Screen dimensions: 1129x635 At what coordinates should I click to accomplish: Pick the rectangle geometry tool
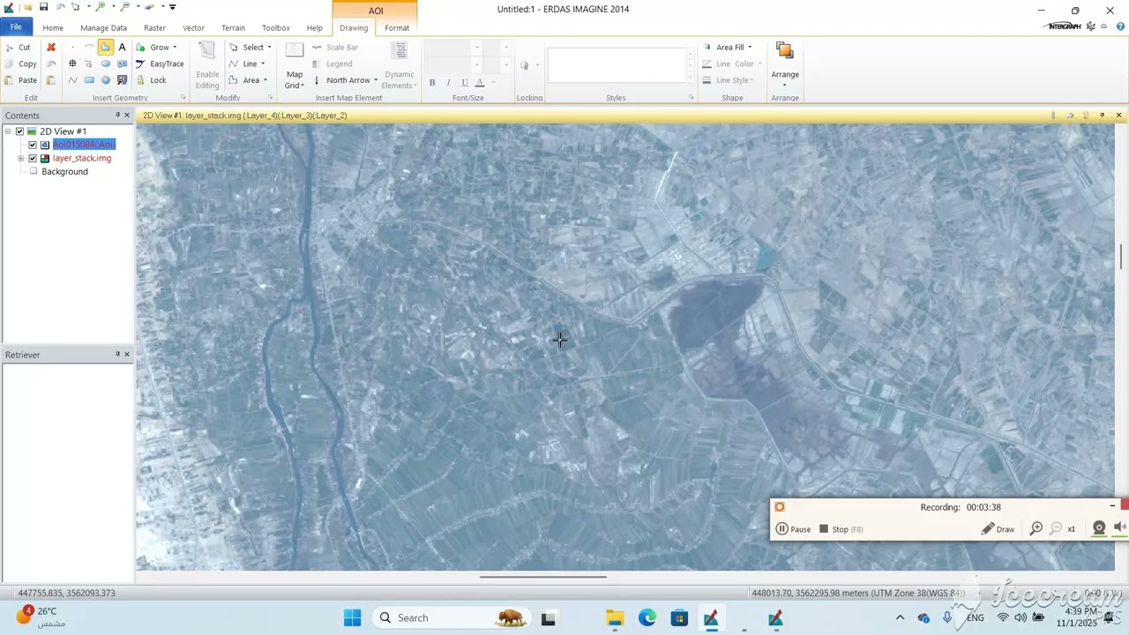[89, 80]
